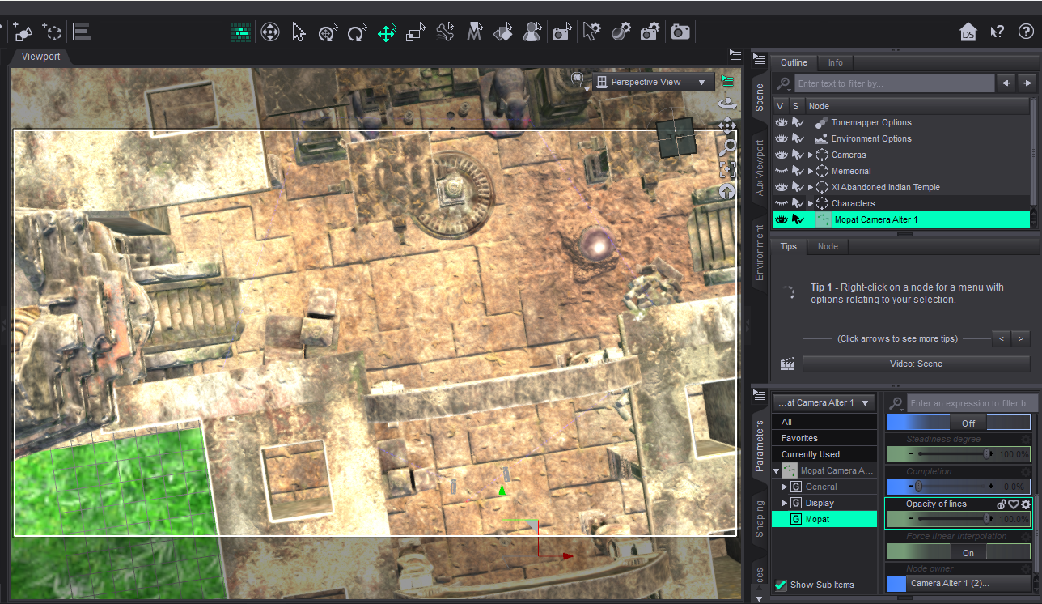Uncheck Show Sub Items checkbox
Screen dimensions: 1042x604
coord(781,585)
